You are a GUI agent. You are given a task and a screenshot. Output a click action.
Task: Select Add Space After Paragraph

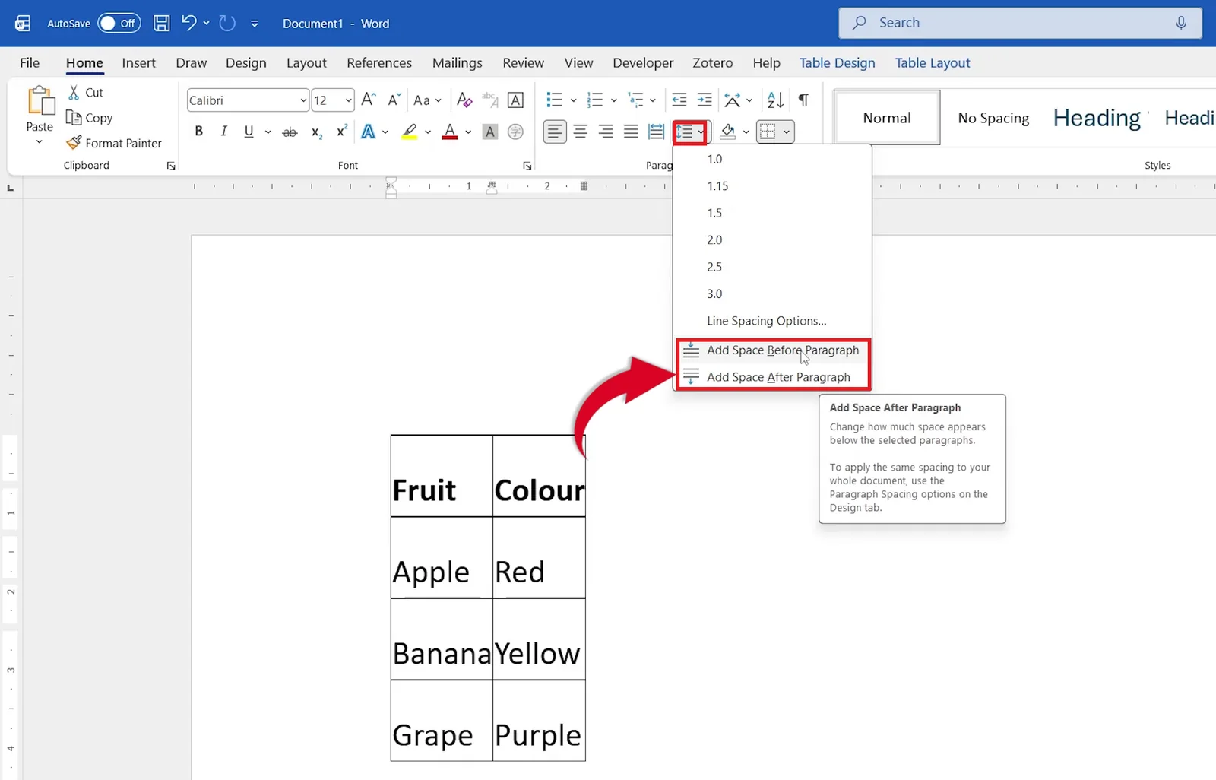pos(772,377)
